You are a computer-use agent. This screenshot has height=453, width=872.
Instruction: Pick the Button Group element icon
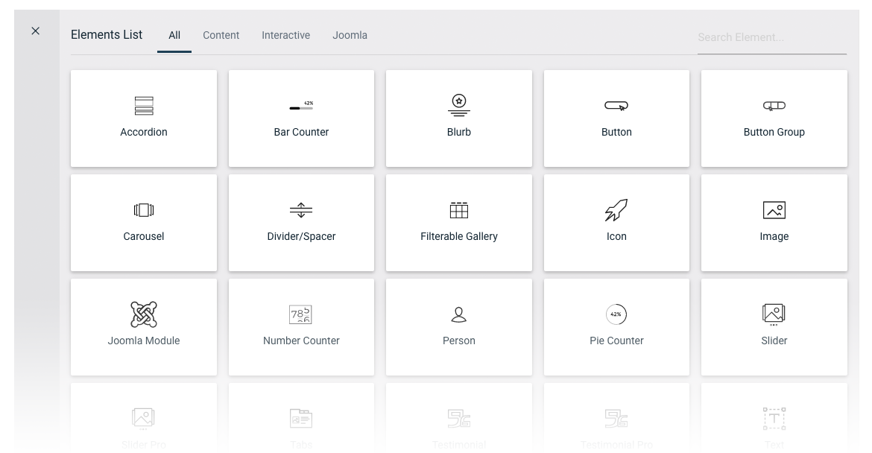(x=774, y=106)
